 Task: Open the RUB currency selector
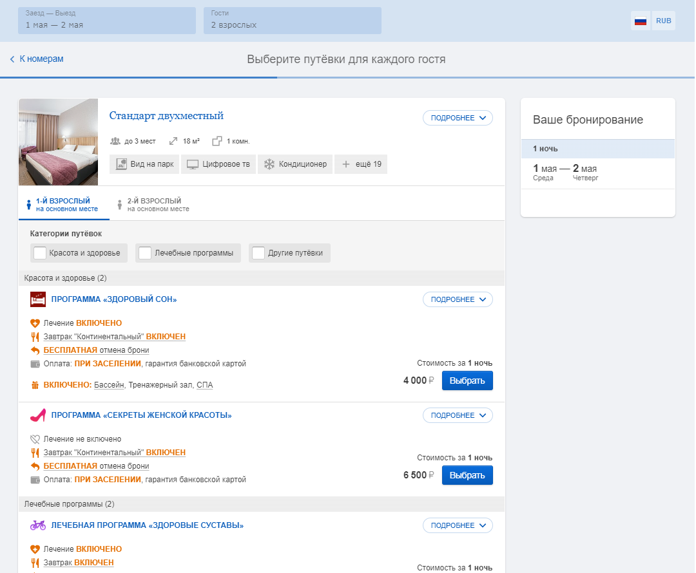pyautogui.click(x=664, y=21)
